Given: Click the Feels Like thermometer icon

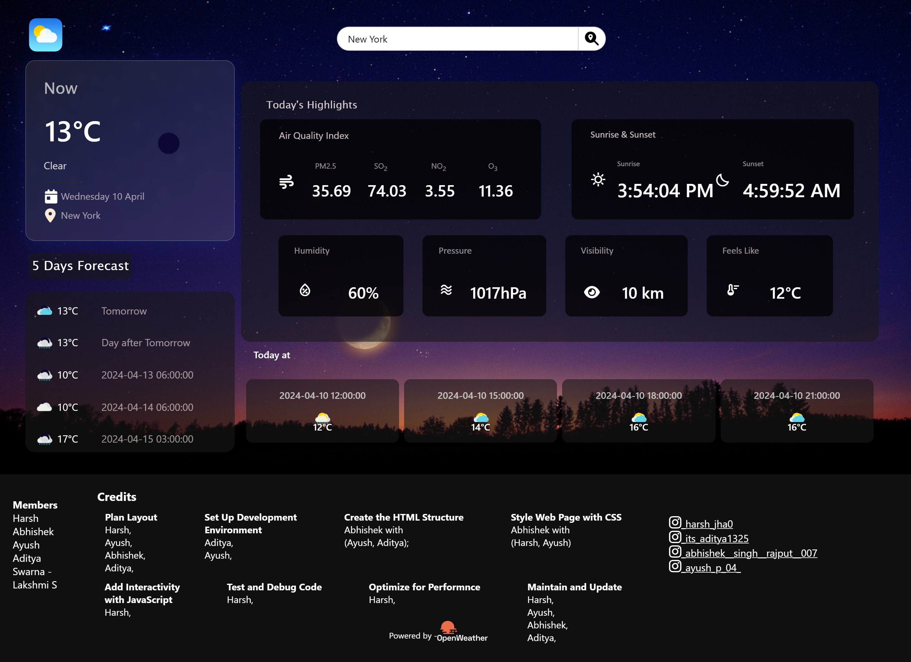Looking at the screenshot, I should click(x=732, y=290).
